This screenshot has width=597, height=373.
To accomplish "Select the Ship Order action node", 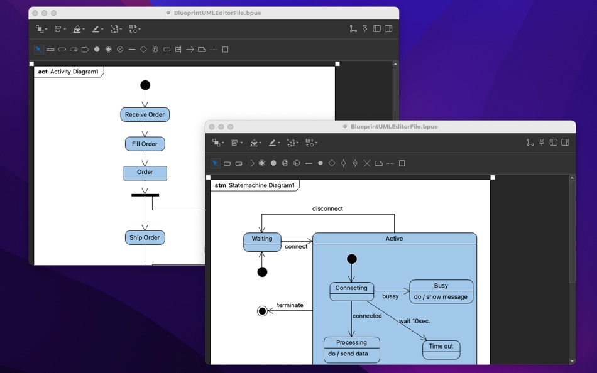I will pos(145,237).
